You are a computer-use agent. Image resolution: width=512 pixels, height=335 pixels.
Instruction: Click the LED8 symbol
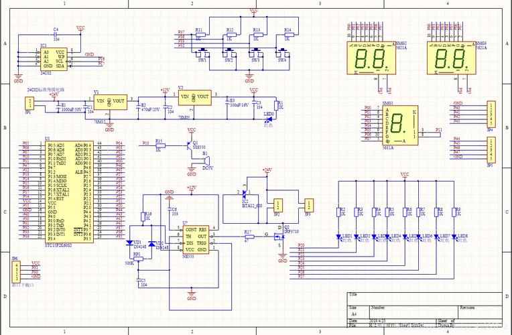point(454,237)
